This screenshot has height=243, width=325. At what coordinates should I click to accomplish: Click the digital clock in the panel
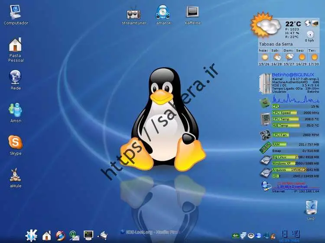coord(290,234)
